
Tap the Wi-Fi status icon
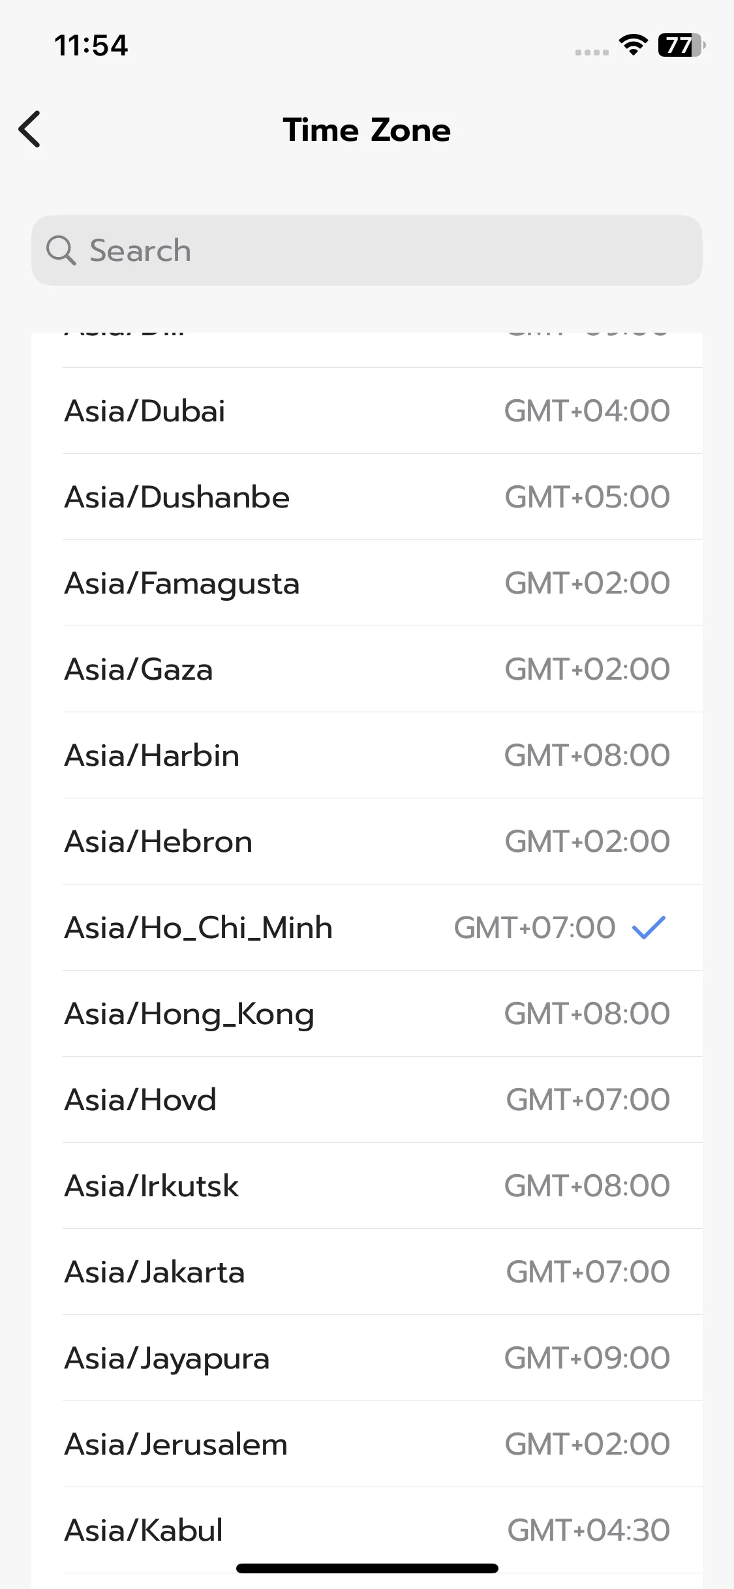632,45
